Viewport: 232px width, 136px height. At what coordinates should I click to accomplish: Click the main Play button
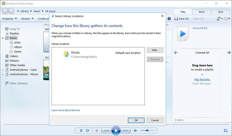coord(116,131)
